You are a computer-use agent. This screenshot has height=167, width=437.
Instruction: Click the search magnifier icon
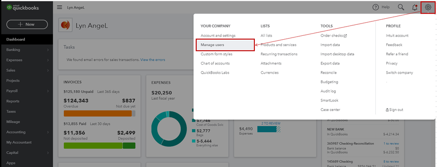coord(401,7)
